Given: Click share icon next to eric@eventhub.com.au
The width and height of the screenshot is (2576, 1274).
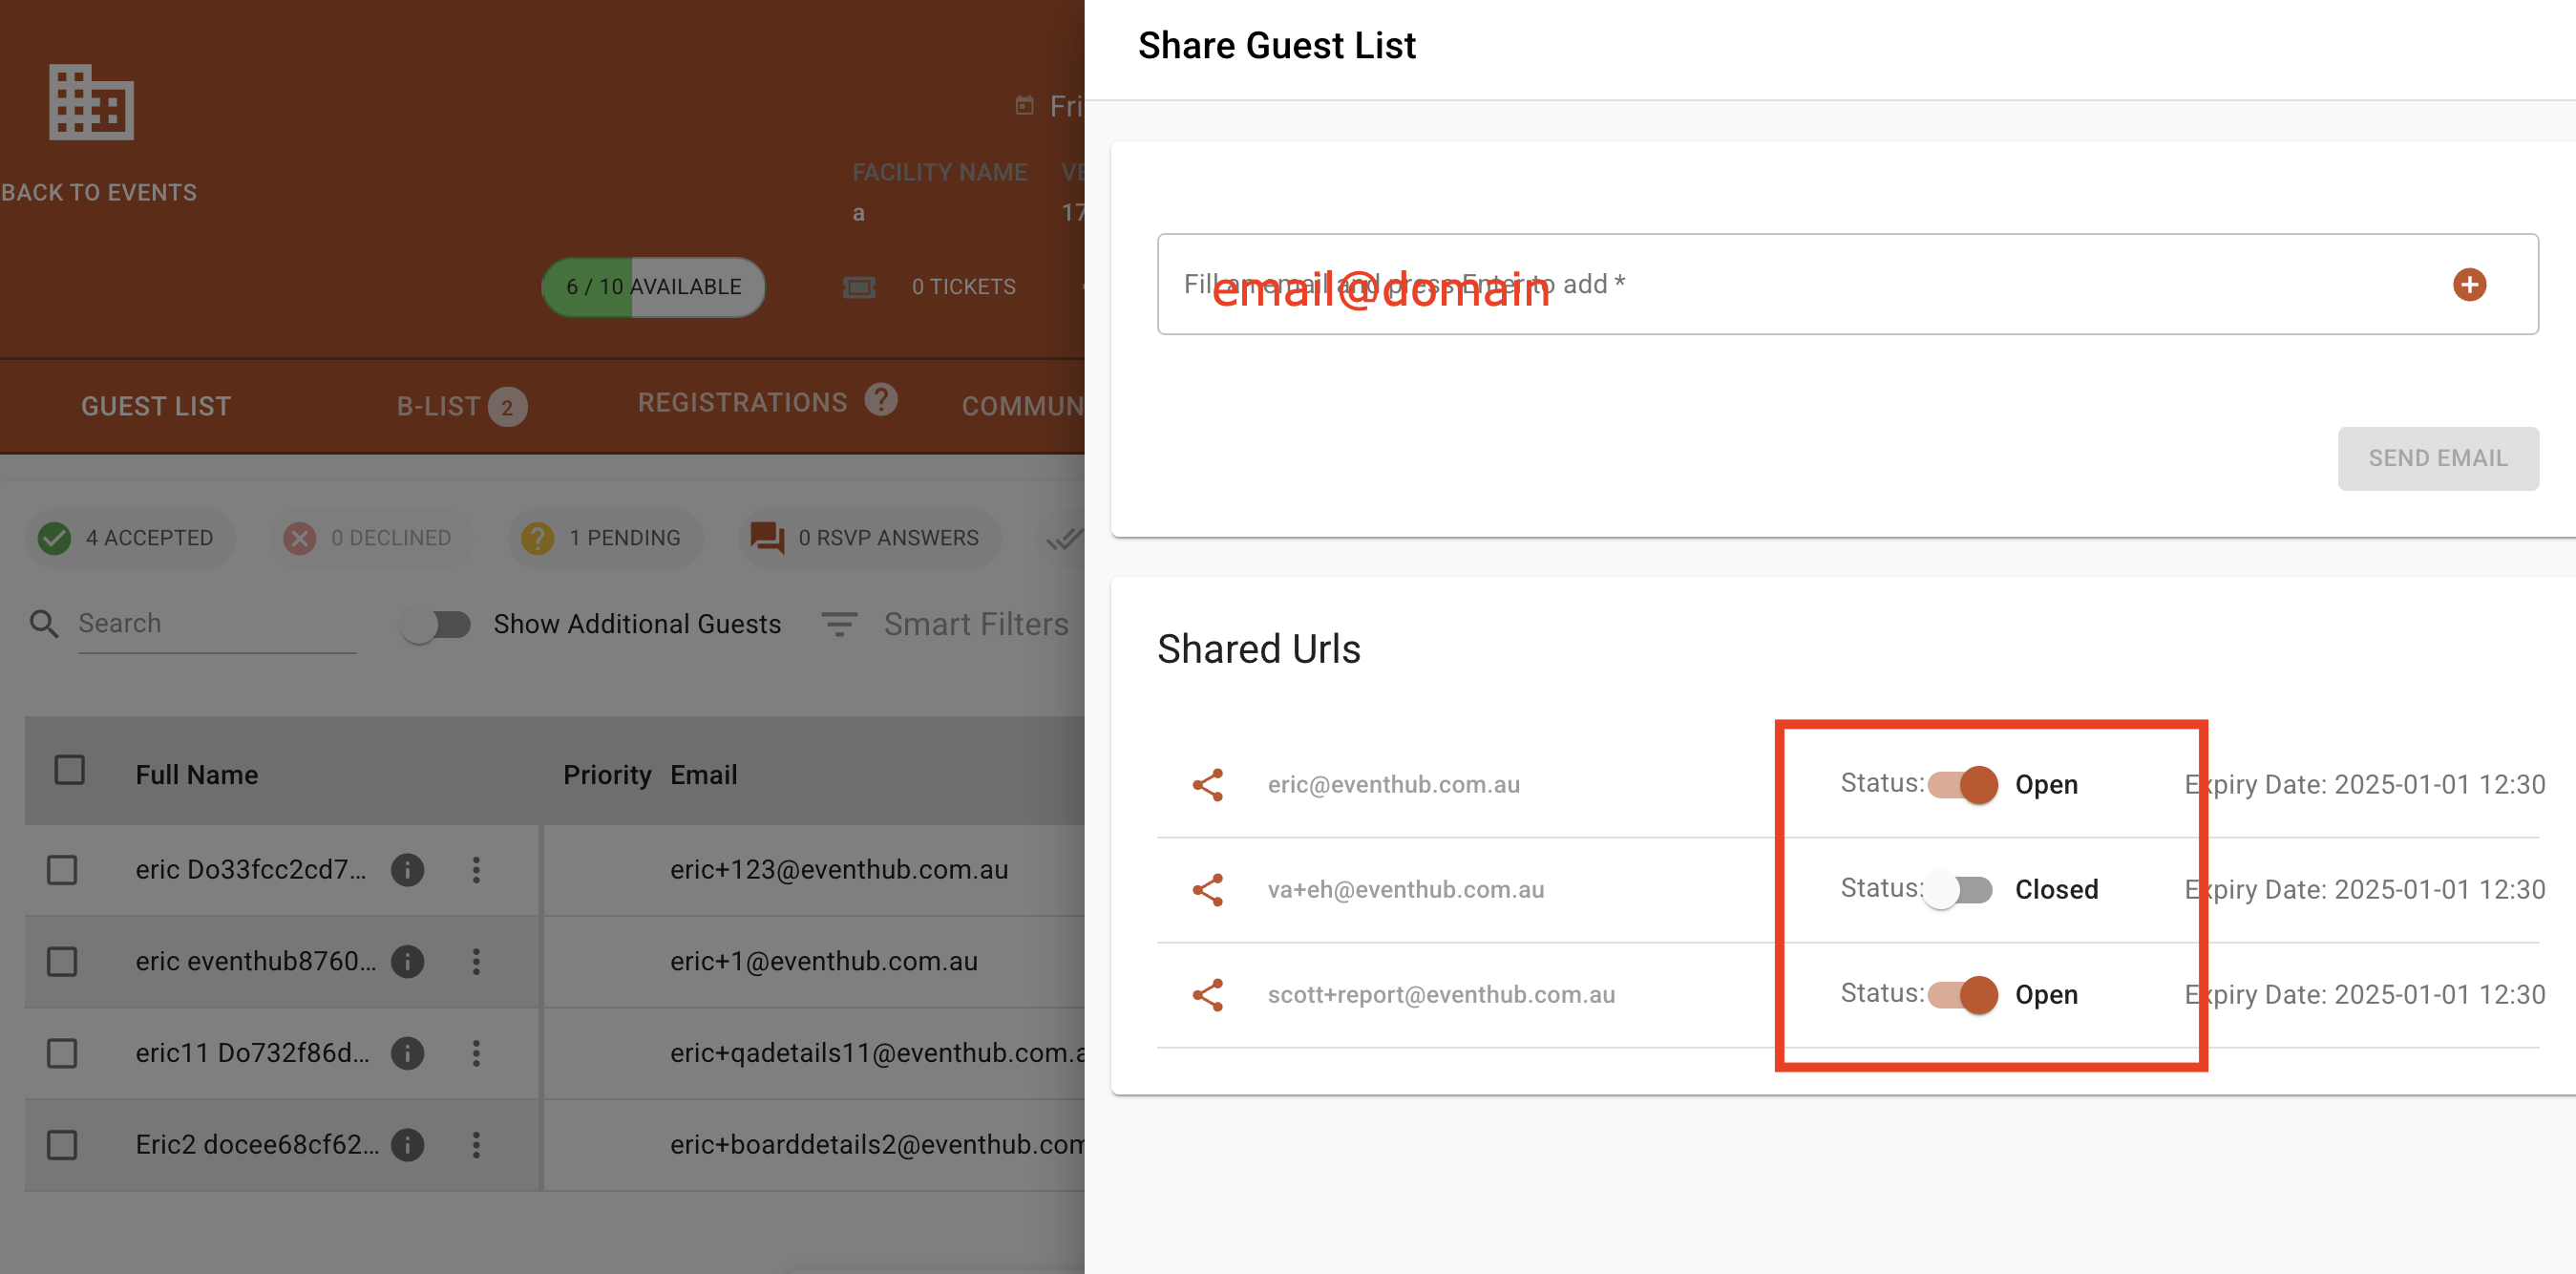Looking at the screenshot, I should [1207, 785].
